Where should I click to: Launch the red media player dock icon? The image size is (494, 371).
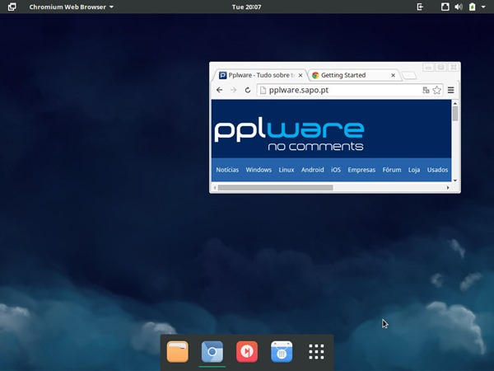[247, 351]
